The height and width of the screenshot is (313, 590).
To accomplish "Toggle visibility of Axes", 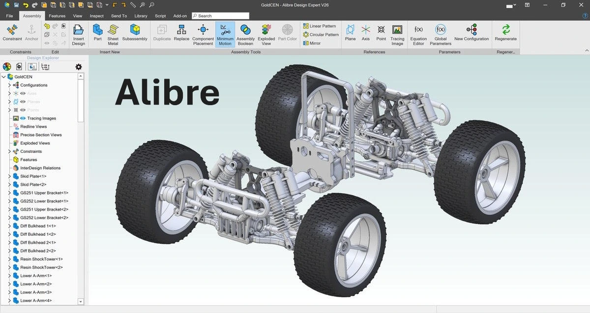I will (23, 93).
